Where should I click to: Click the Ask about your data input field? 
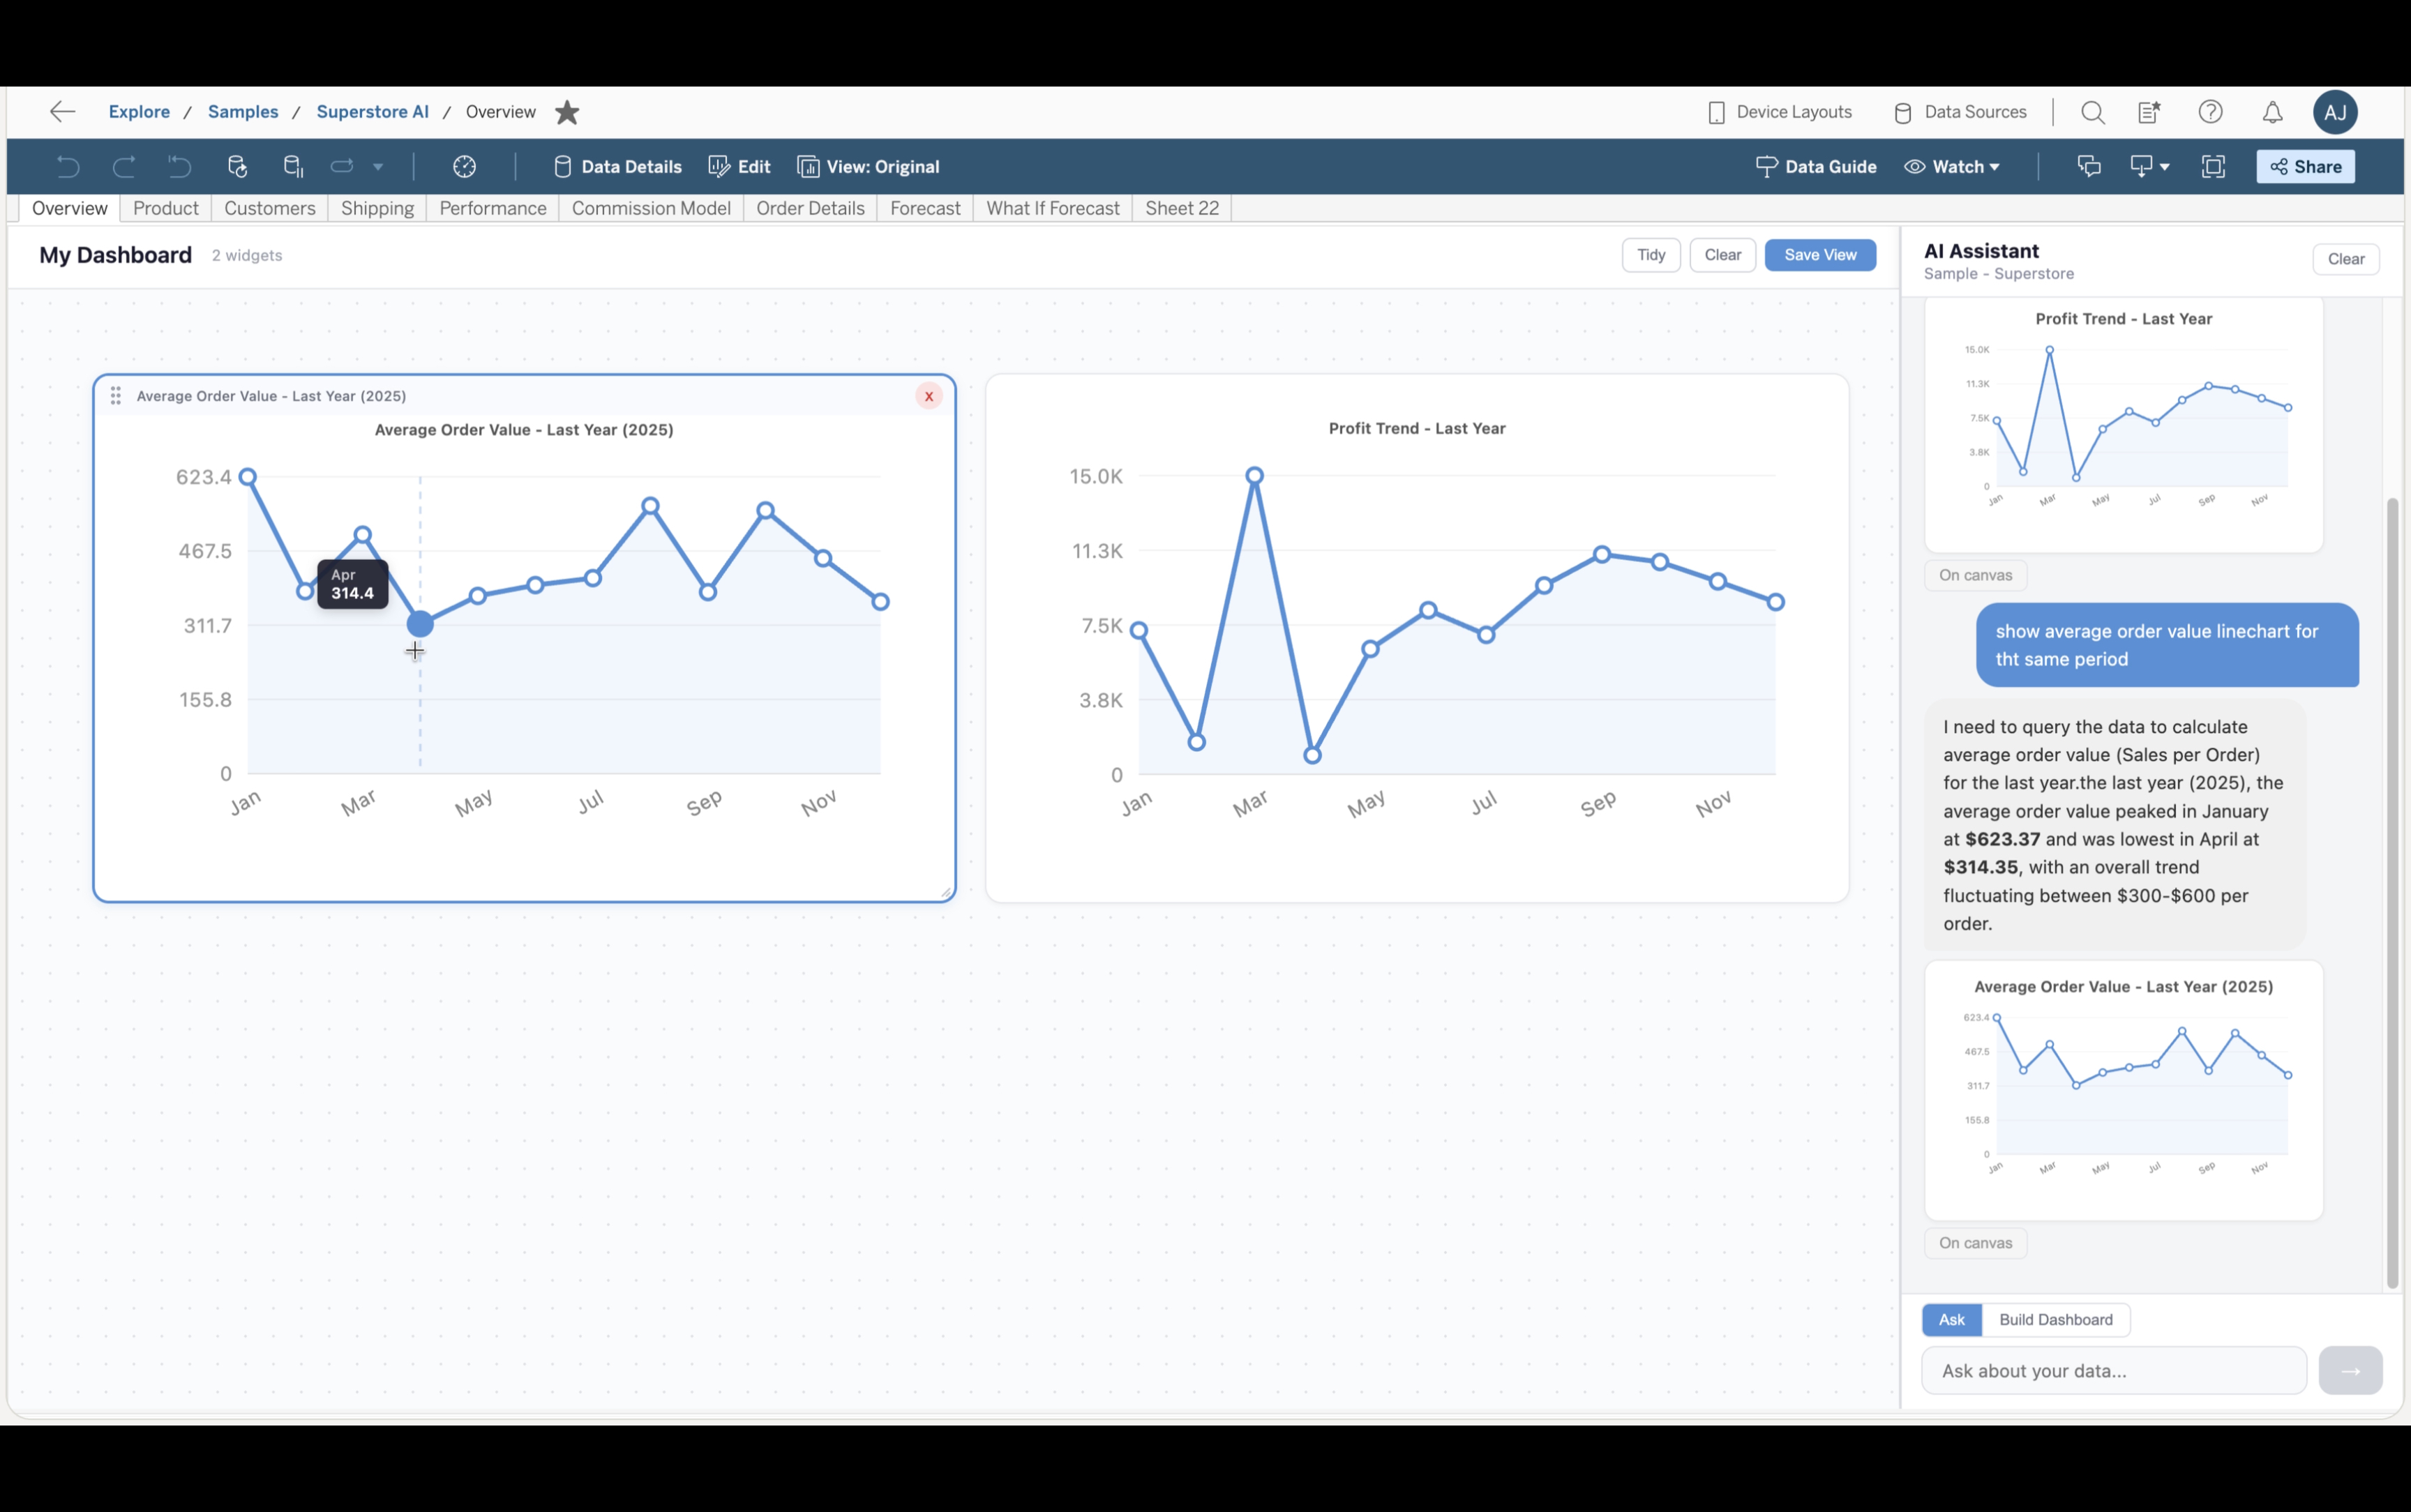pyautogui.click(x=2110, y=1370)
